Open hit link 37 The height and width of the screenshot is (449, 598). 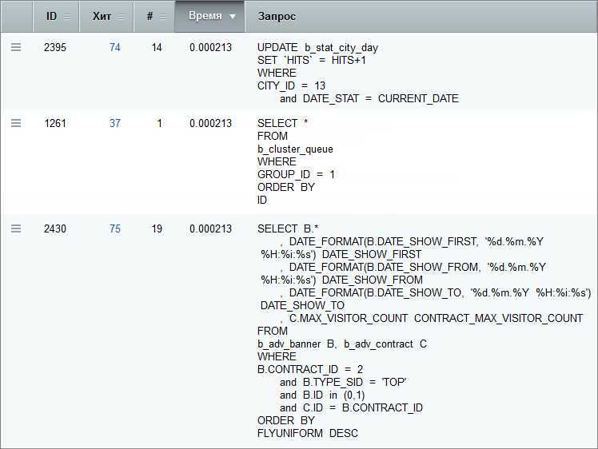pos(115,124)
